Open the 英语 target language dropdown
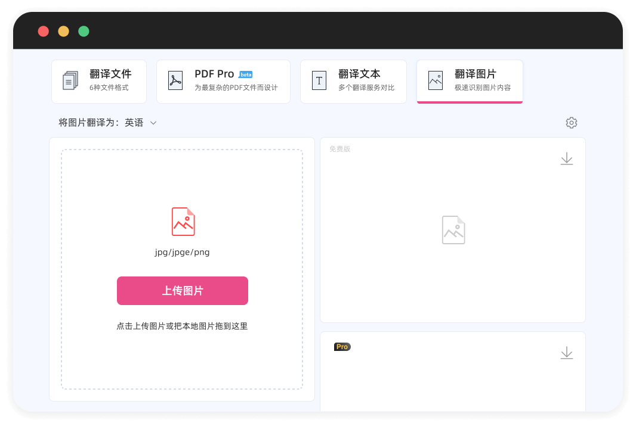Screen dimensions: 636x426 tap(134, 123)
